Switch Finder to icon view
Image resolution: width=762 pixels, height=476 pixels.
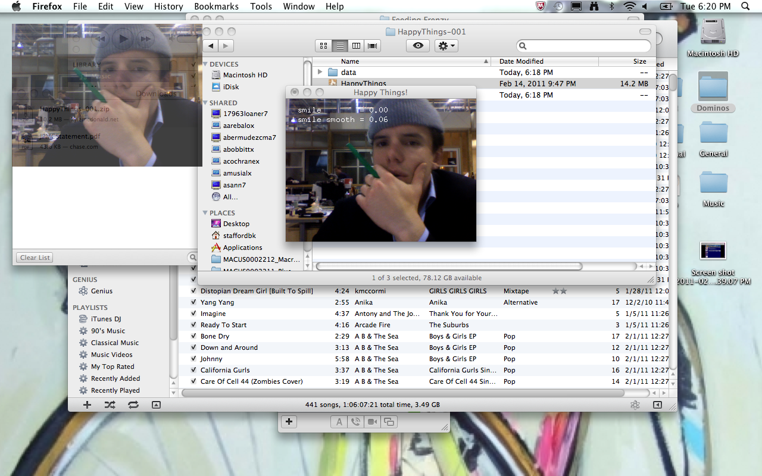click(324, 46)
